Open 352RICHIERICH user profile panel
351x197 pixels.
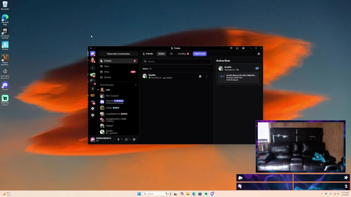pos(103,140)
